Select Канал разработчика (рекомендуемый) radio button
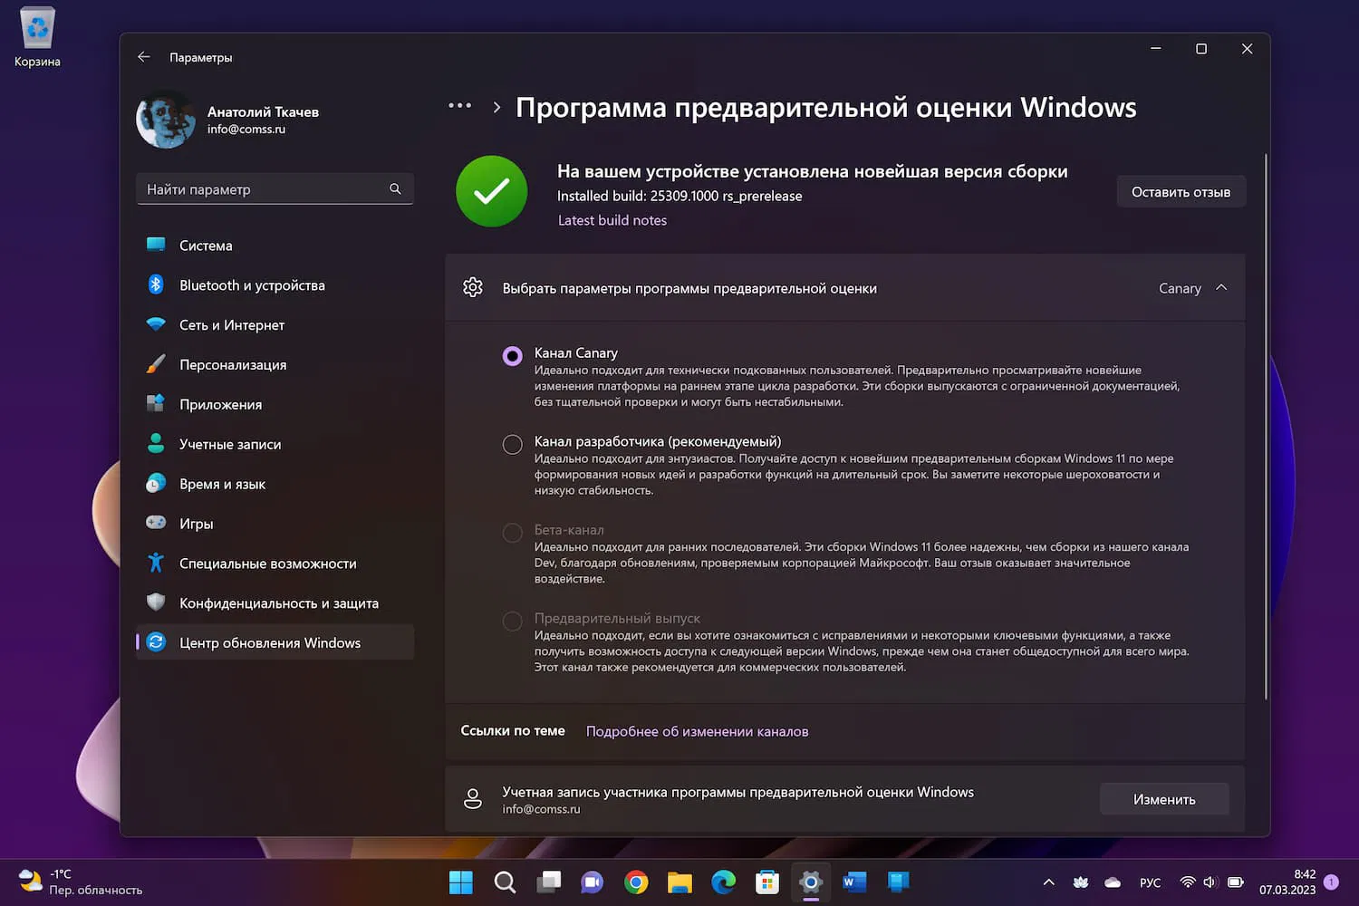 click(x=512, y=445)
